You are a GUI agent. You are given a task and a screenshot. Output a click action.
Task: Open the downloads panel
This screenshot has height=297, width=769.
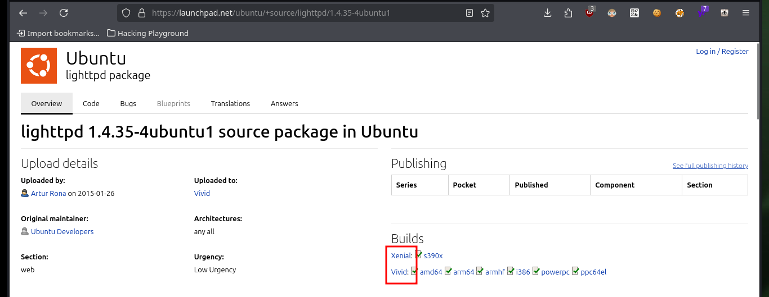tap(548, 13)
